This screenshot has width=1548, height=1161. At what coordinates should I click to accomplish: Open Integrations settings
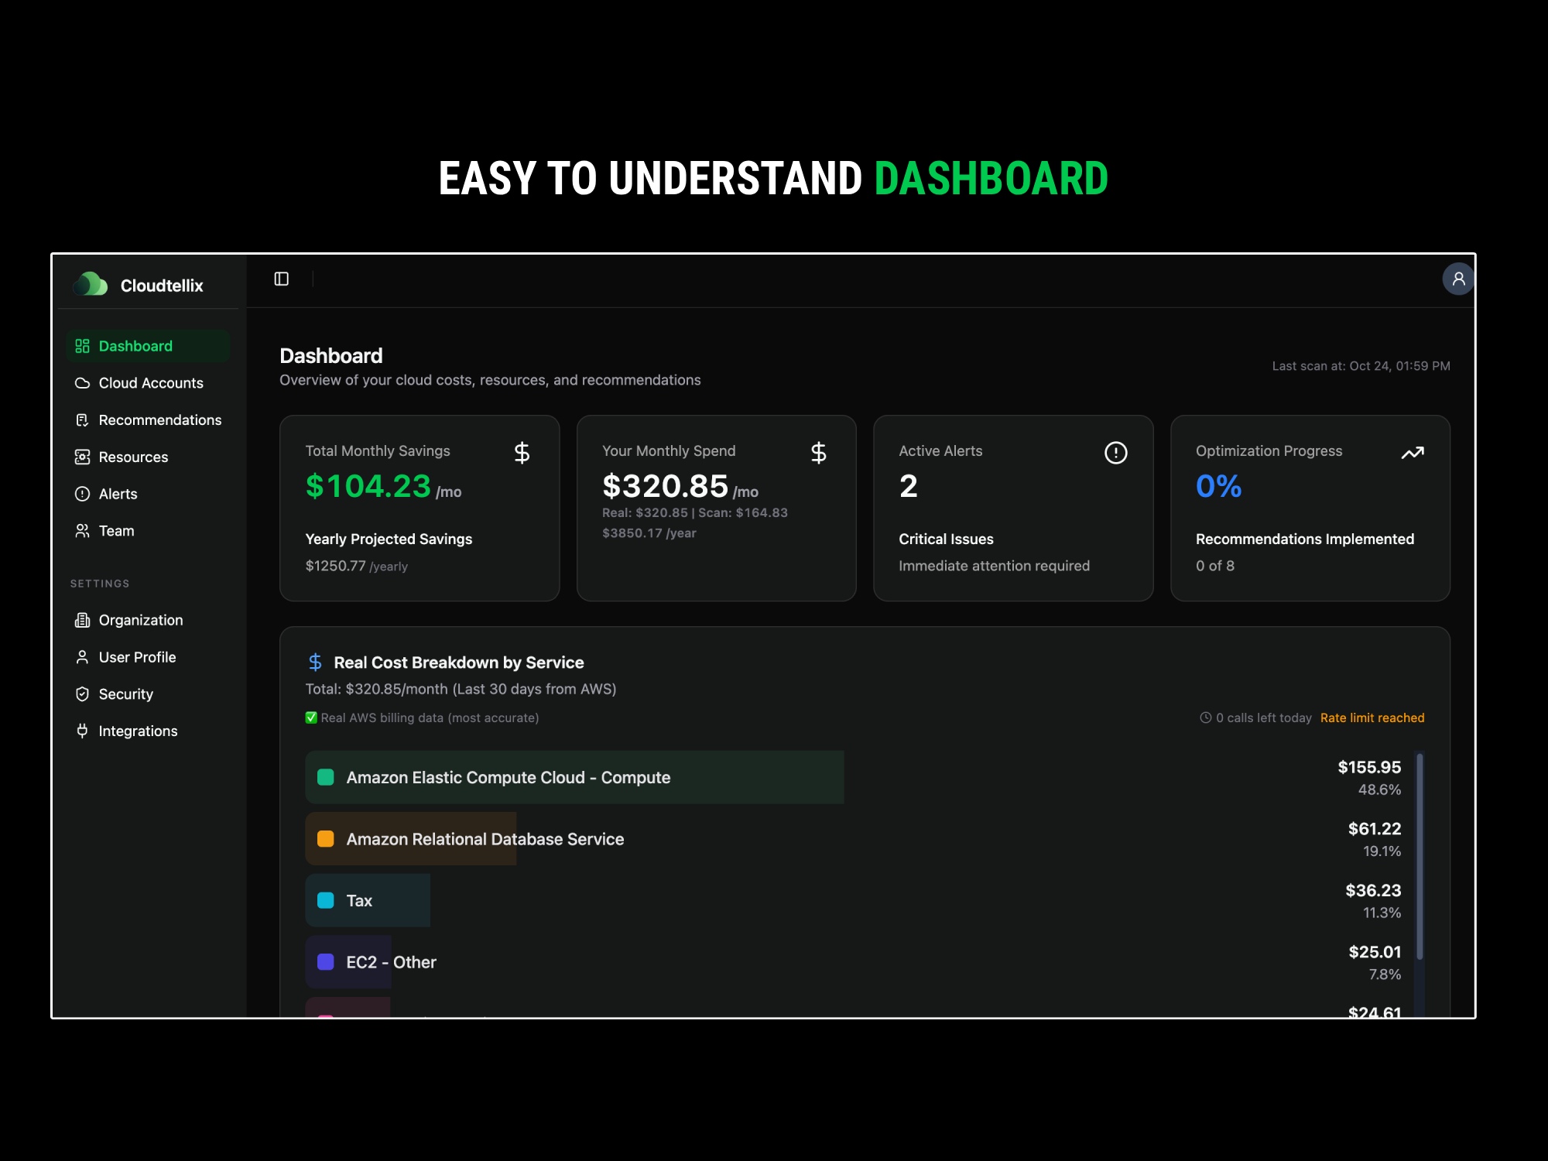(138, 731)
